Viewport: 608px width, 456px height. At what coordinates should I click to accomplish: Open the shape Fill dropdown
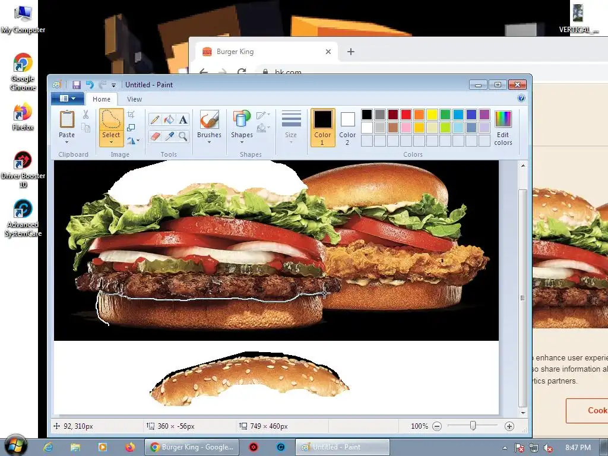263,128
